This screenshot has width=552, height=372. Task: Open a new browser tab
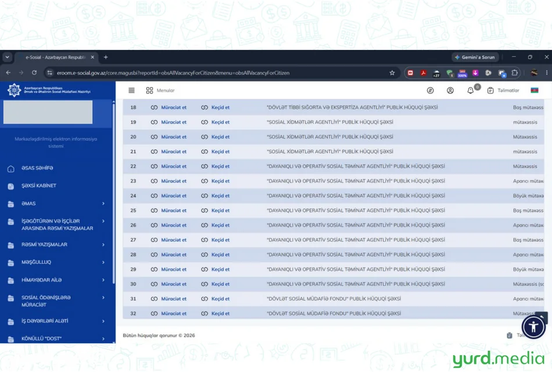pos(106,57)
